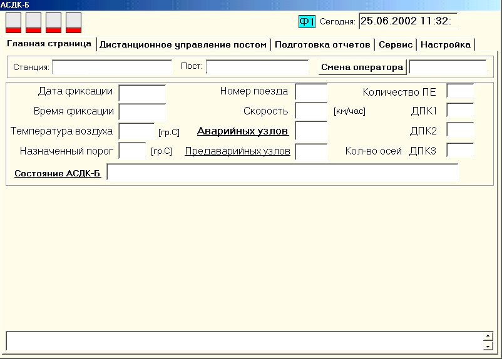
Task: Click the log scrollbar down arrow
Action: tap(488, 346)
